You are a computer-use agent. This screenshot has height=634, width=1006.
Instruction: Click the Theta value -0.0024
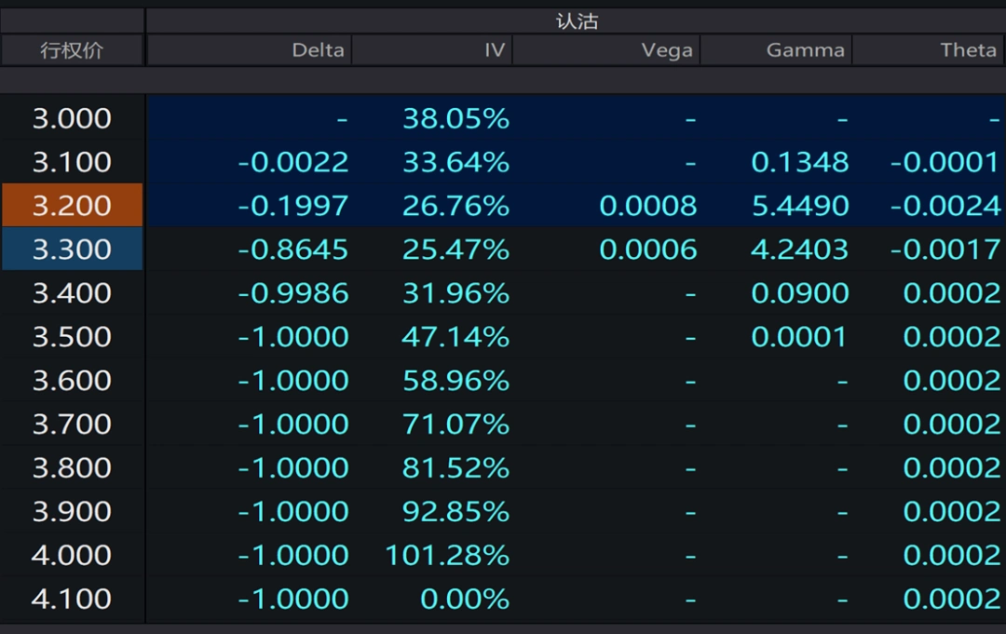945,206
